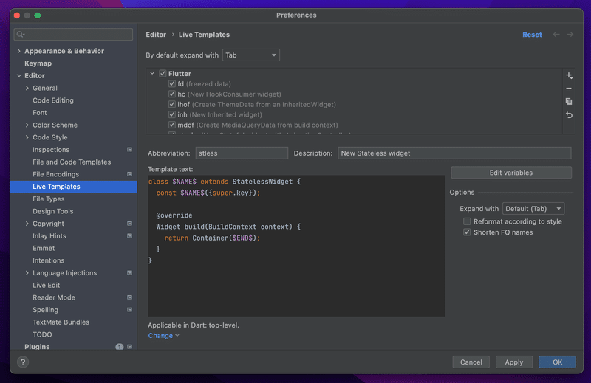Viewport: 591px width, 383px height.
Task: Duplicate the selected live template
Action: 569,101
